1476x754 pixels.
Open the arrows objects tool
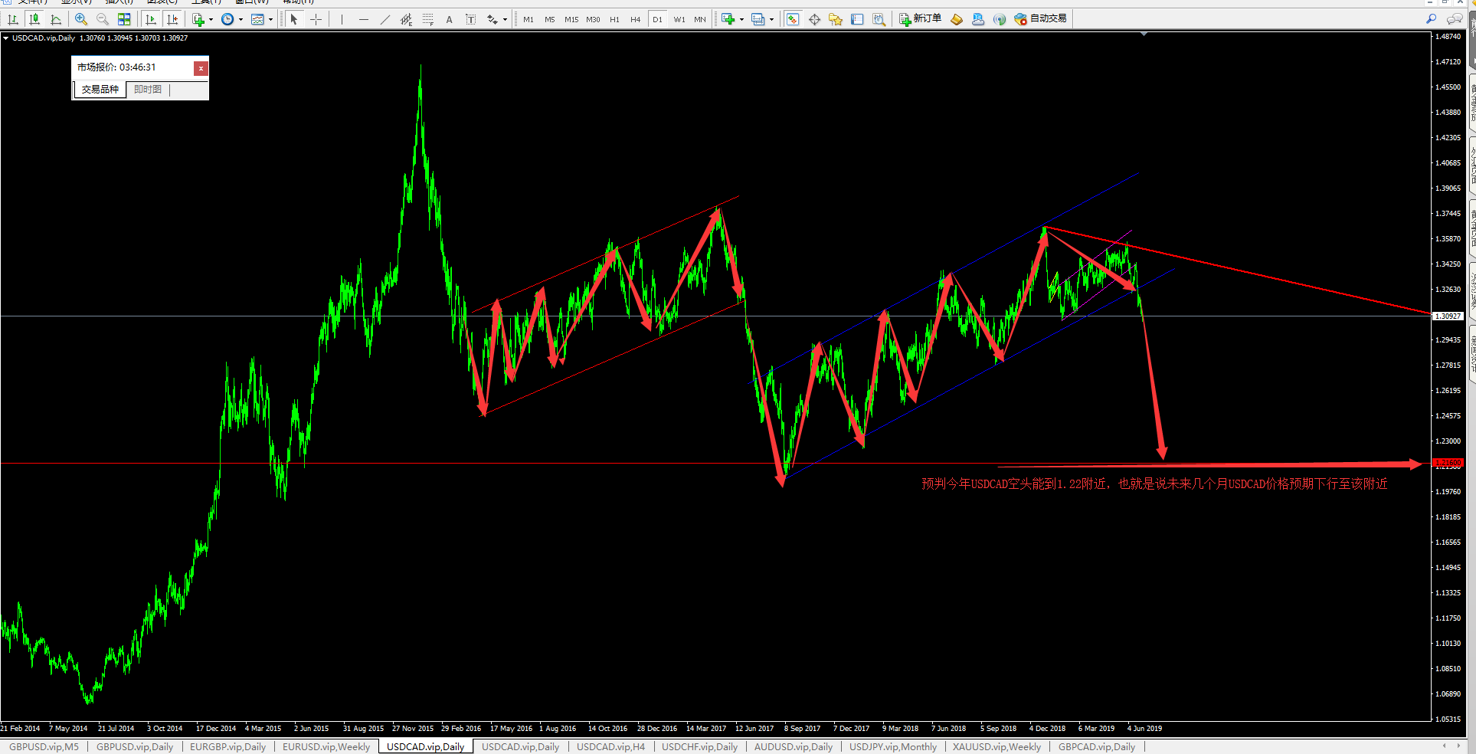[x=493, y=19]
